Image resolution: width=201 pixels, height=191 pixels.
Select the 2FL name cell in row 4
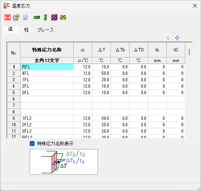[x=47, y=86]
